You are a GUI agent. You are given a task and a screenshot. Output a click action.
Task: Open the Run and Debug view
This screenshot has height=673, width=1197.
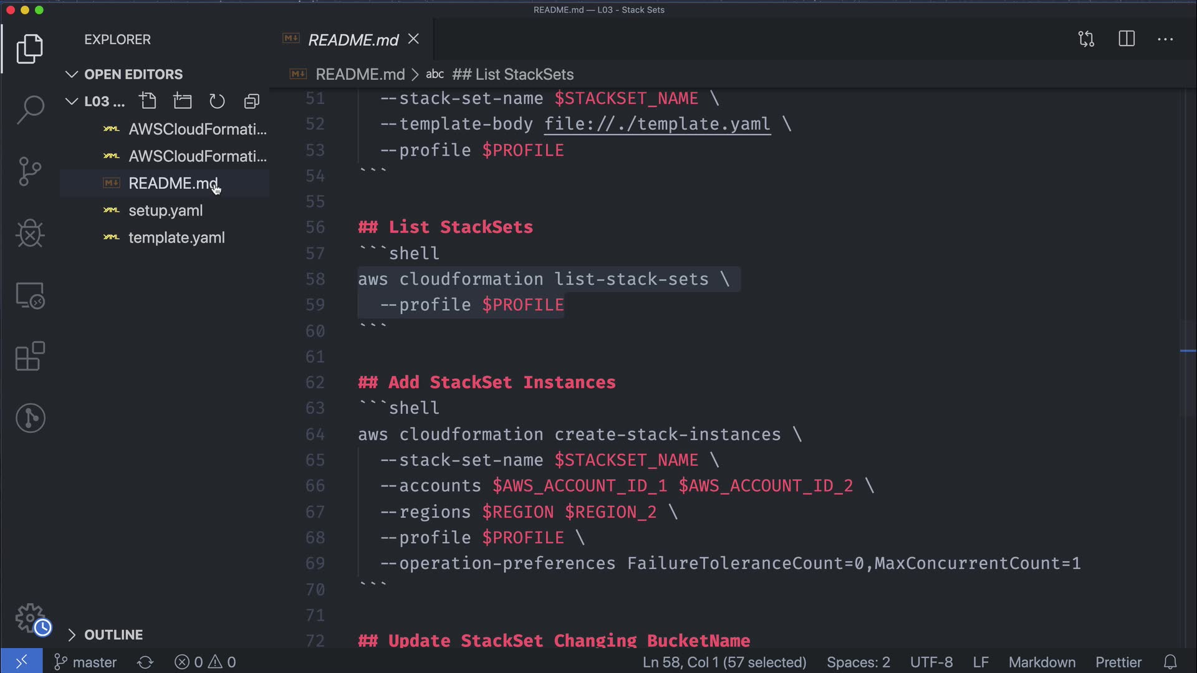click(x=30, y=234)
